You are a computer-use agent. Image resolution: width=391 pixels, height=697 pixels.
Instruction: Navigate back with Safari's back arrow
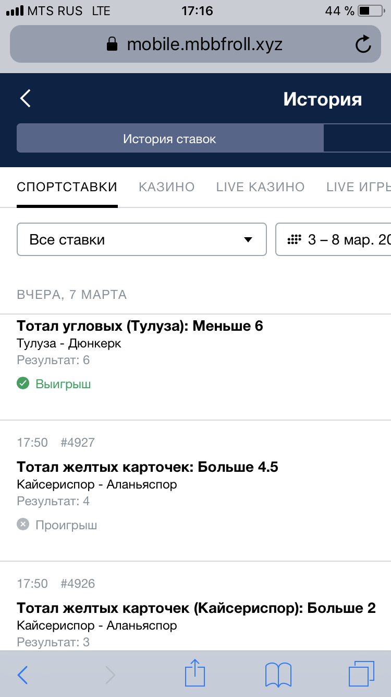[x=22, y=674]
